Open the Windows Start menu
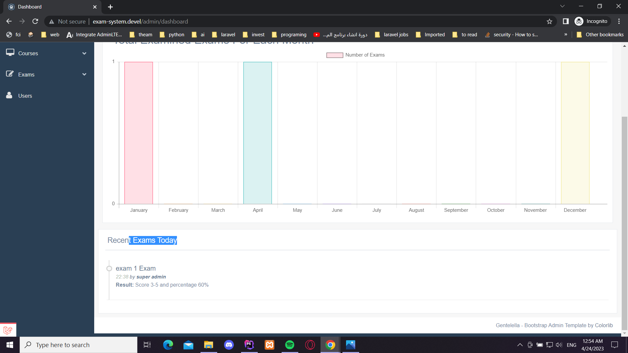The image size is (628, 353). [x=10, y=345]
